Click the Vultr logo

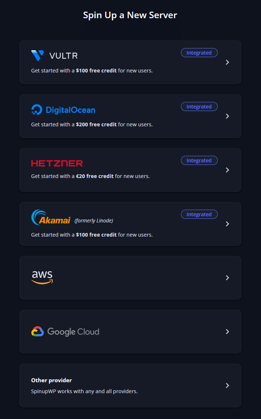click(54, 56)
